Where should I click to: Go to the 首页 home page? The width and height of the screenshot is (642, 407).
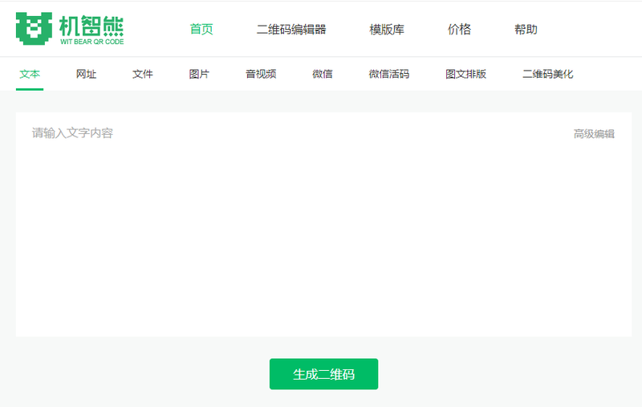201,30
